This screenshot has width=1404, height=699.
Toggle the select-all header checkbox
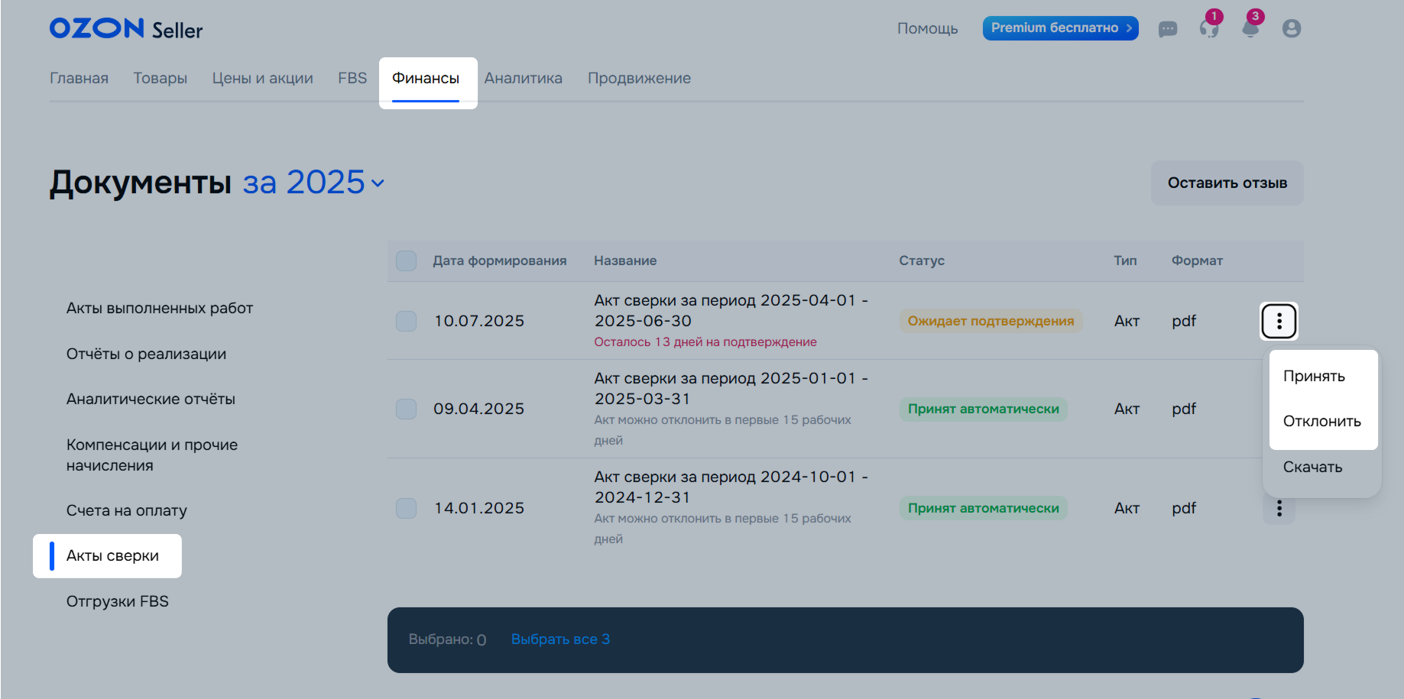click(x=406, y=261)
